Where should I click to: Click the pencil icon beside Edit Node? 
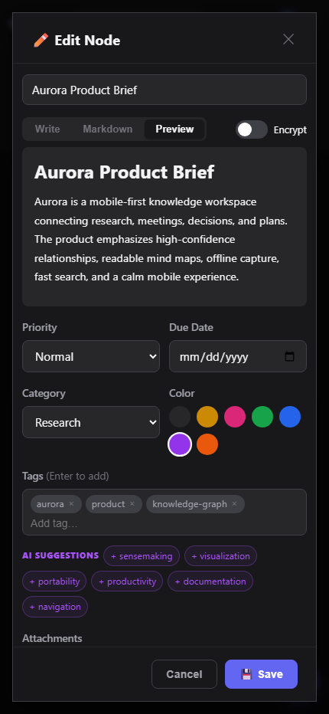tap(41, 41)
